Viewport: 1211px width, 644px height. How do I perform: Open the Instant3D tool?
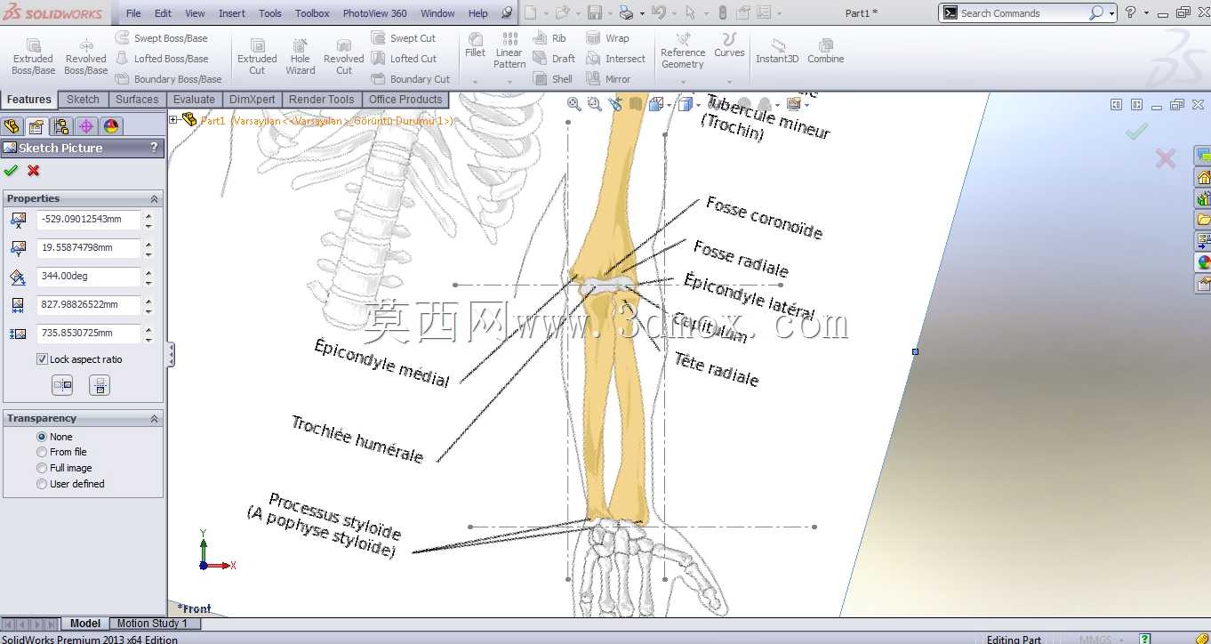point(777,51)
